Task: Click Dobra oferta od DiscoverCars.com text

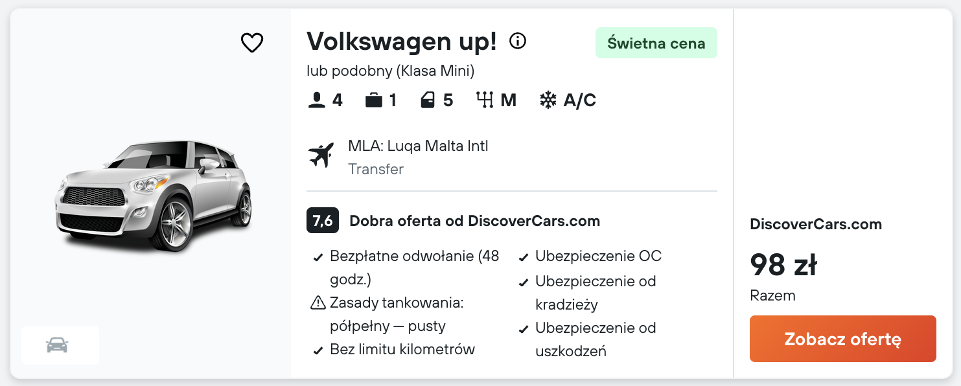Action: (474, 221)
